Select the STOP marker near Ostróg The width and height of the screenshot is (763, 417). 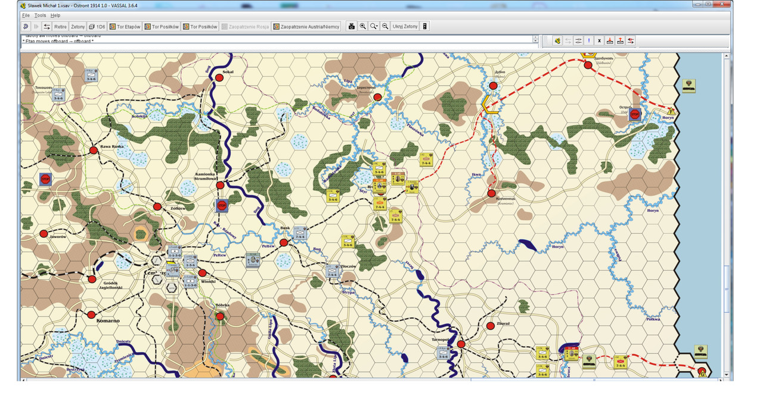(635, 114)
